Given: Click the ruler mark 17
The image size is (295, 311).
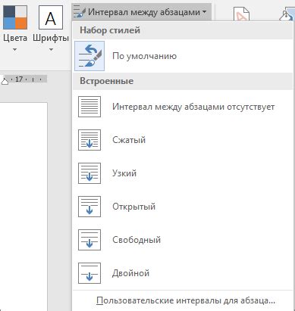Looking at the screenshot, I should 19,79.
